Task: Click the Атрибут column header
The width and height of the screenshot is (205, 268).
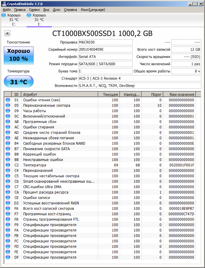Action: pyautogui.click(x=60, y=94)
